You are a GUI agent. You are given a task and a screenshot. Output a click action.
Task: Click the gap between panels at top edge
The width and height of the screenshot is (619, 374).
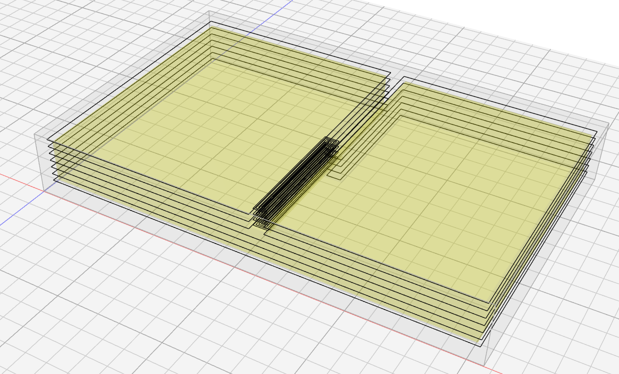pos(396,76)
